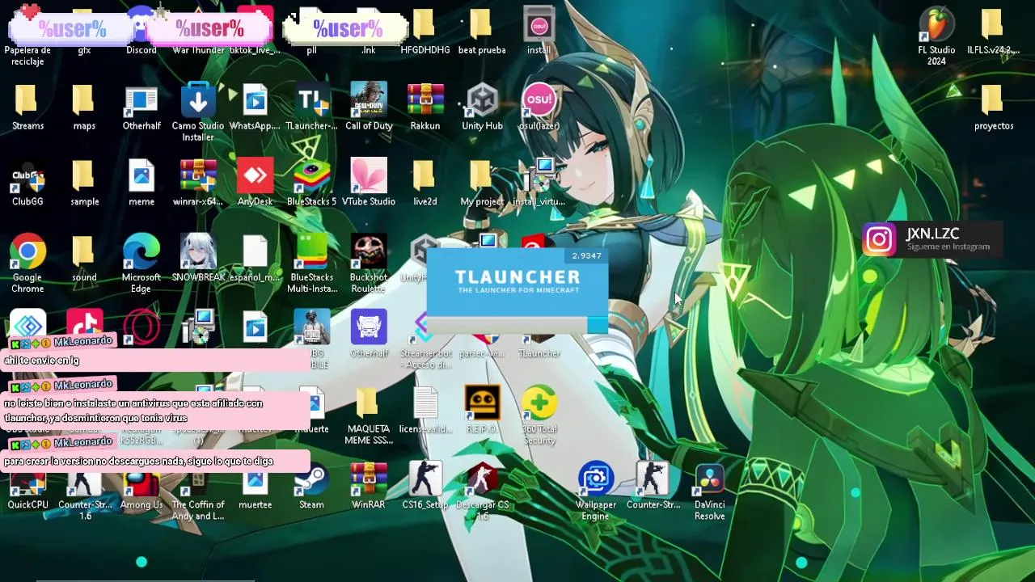The height and width of the screenshot is (582, 1035).
Task: Click the TLauncher splash loading bar
Action: [x=517, y=325]
